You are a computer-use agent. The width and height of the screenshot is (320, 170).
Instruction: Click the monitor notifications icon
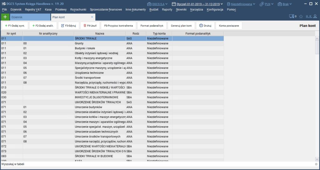(x=292, y=17)
